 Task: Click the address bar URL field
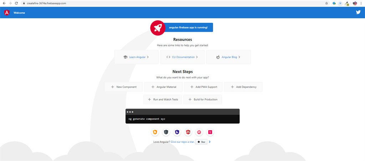point(174,3)
